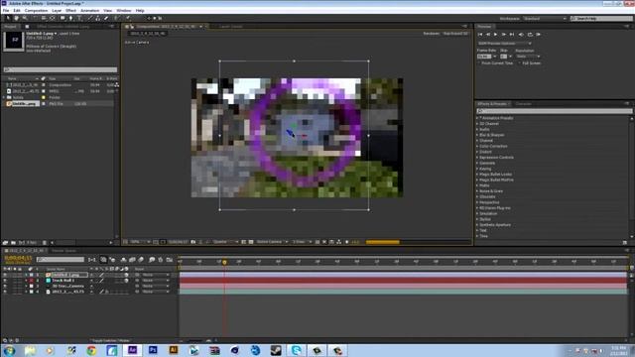Image resolution: width=635 pixels, height=357 pixels.
Task: Delete selected item with Project trash icon
Action: pos(45,242)
